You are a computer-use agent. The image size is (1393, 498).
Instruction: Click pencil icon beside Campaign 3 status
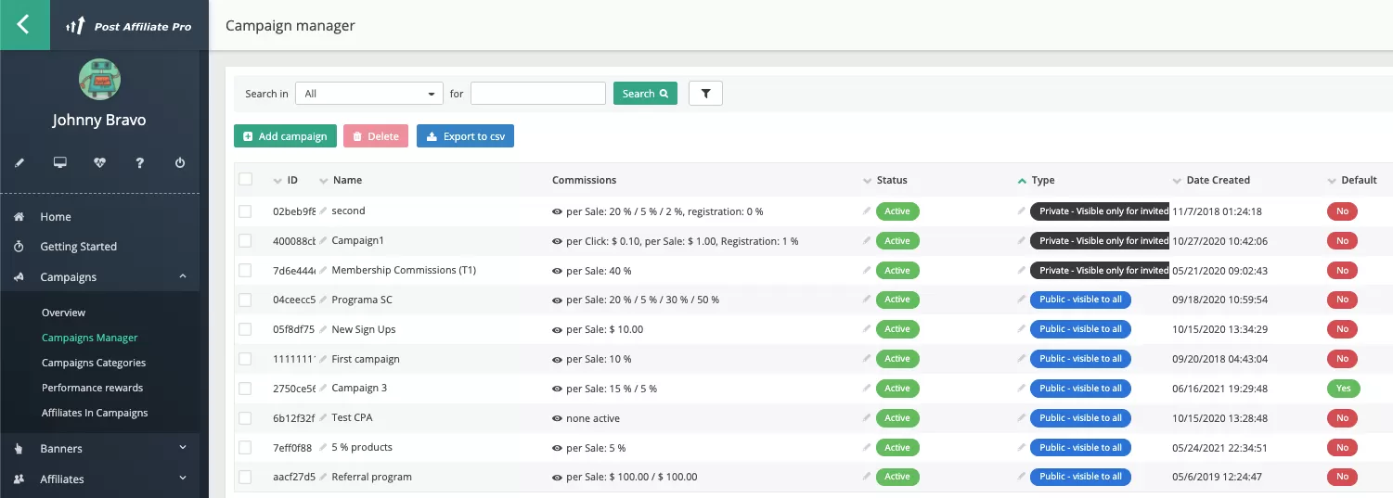pyautogui.click(x=866, y=389)
